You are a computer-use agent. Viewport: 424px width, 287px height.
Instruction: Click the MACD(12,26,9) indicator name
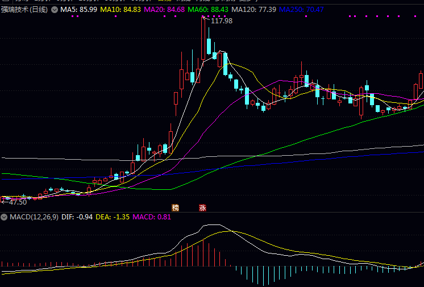pyautogui.click(x=34, y=217)
